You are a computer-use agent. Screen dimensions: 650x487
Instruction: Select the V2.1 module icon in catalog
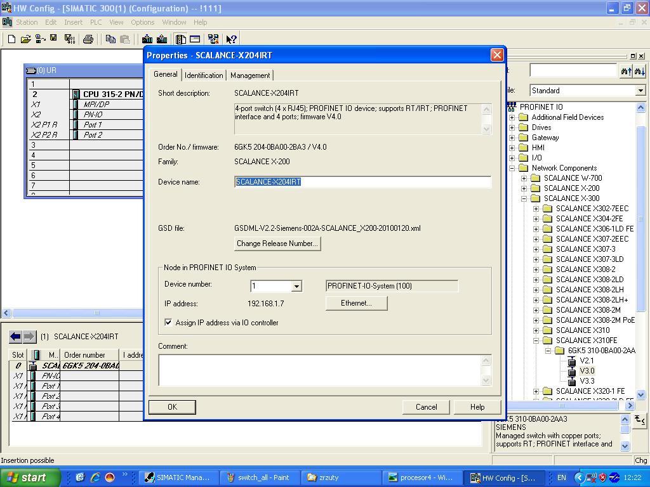point(572,361)
